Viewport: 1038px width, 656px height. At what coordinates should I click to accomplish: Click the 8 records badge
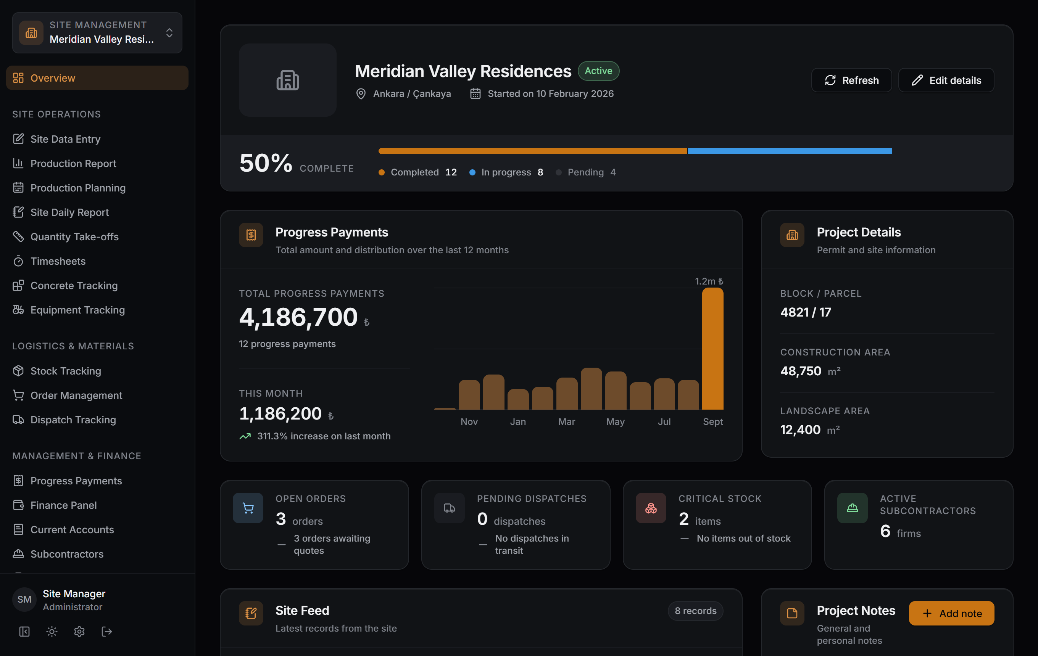(x=695, y=611)
